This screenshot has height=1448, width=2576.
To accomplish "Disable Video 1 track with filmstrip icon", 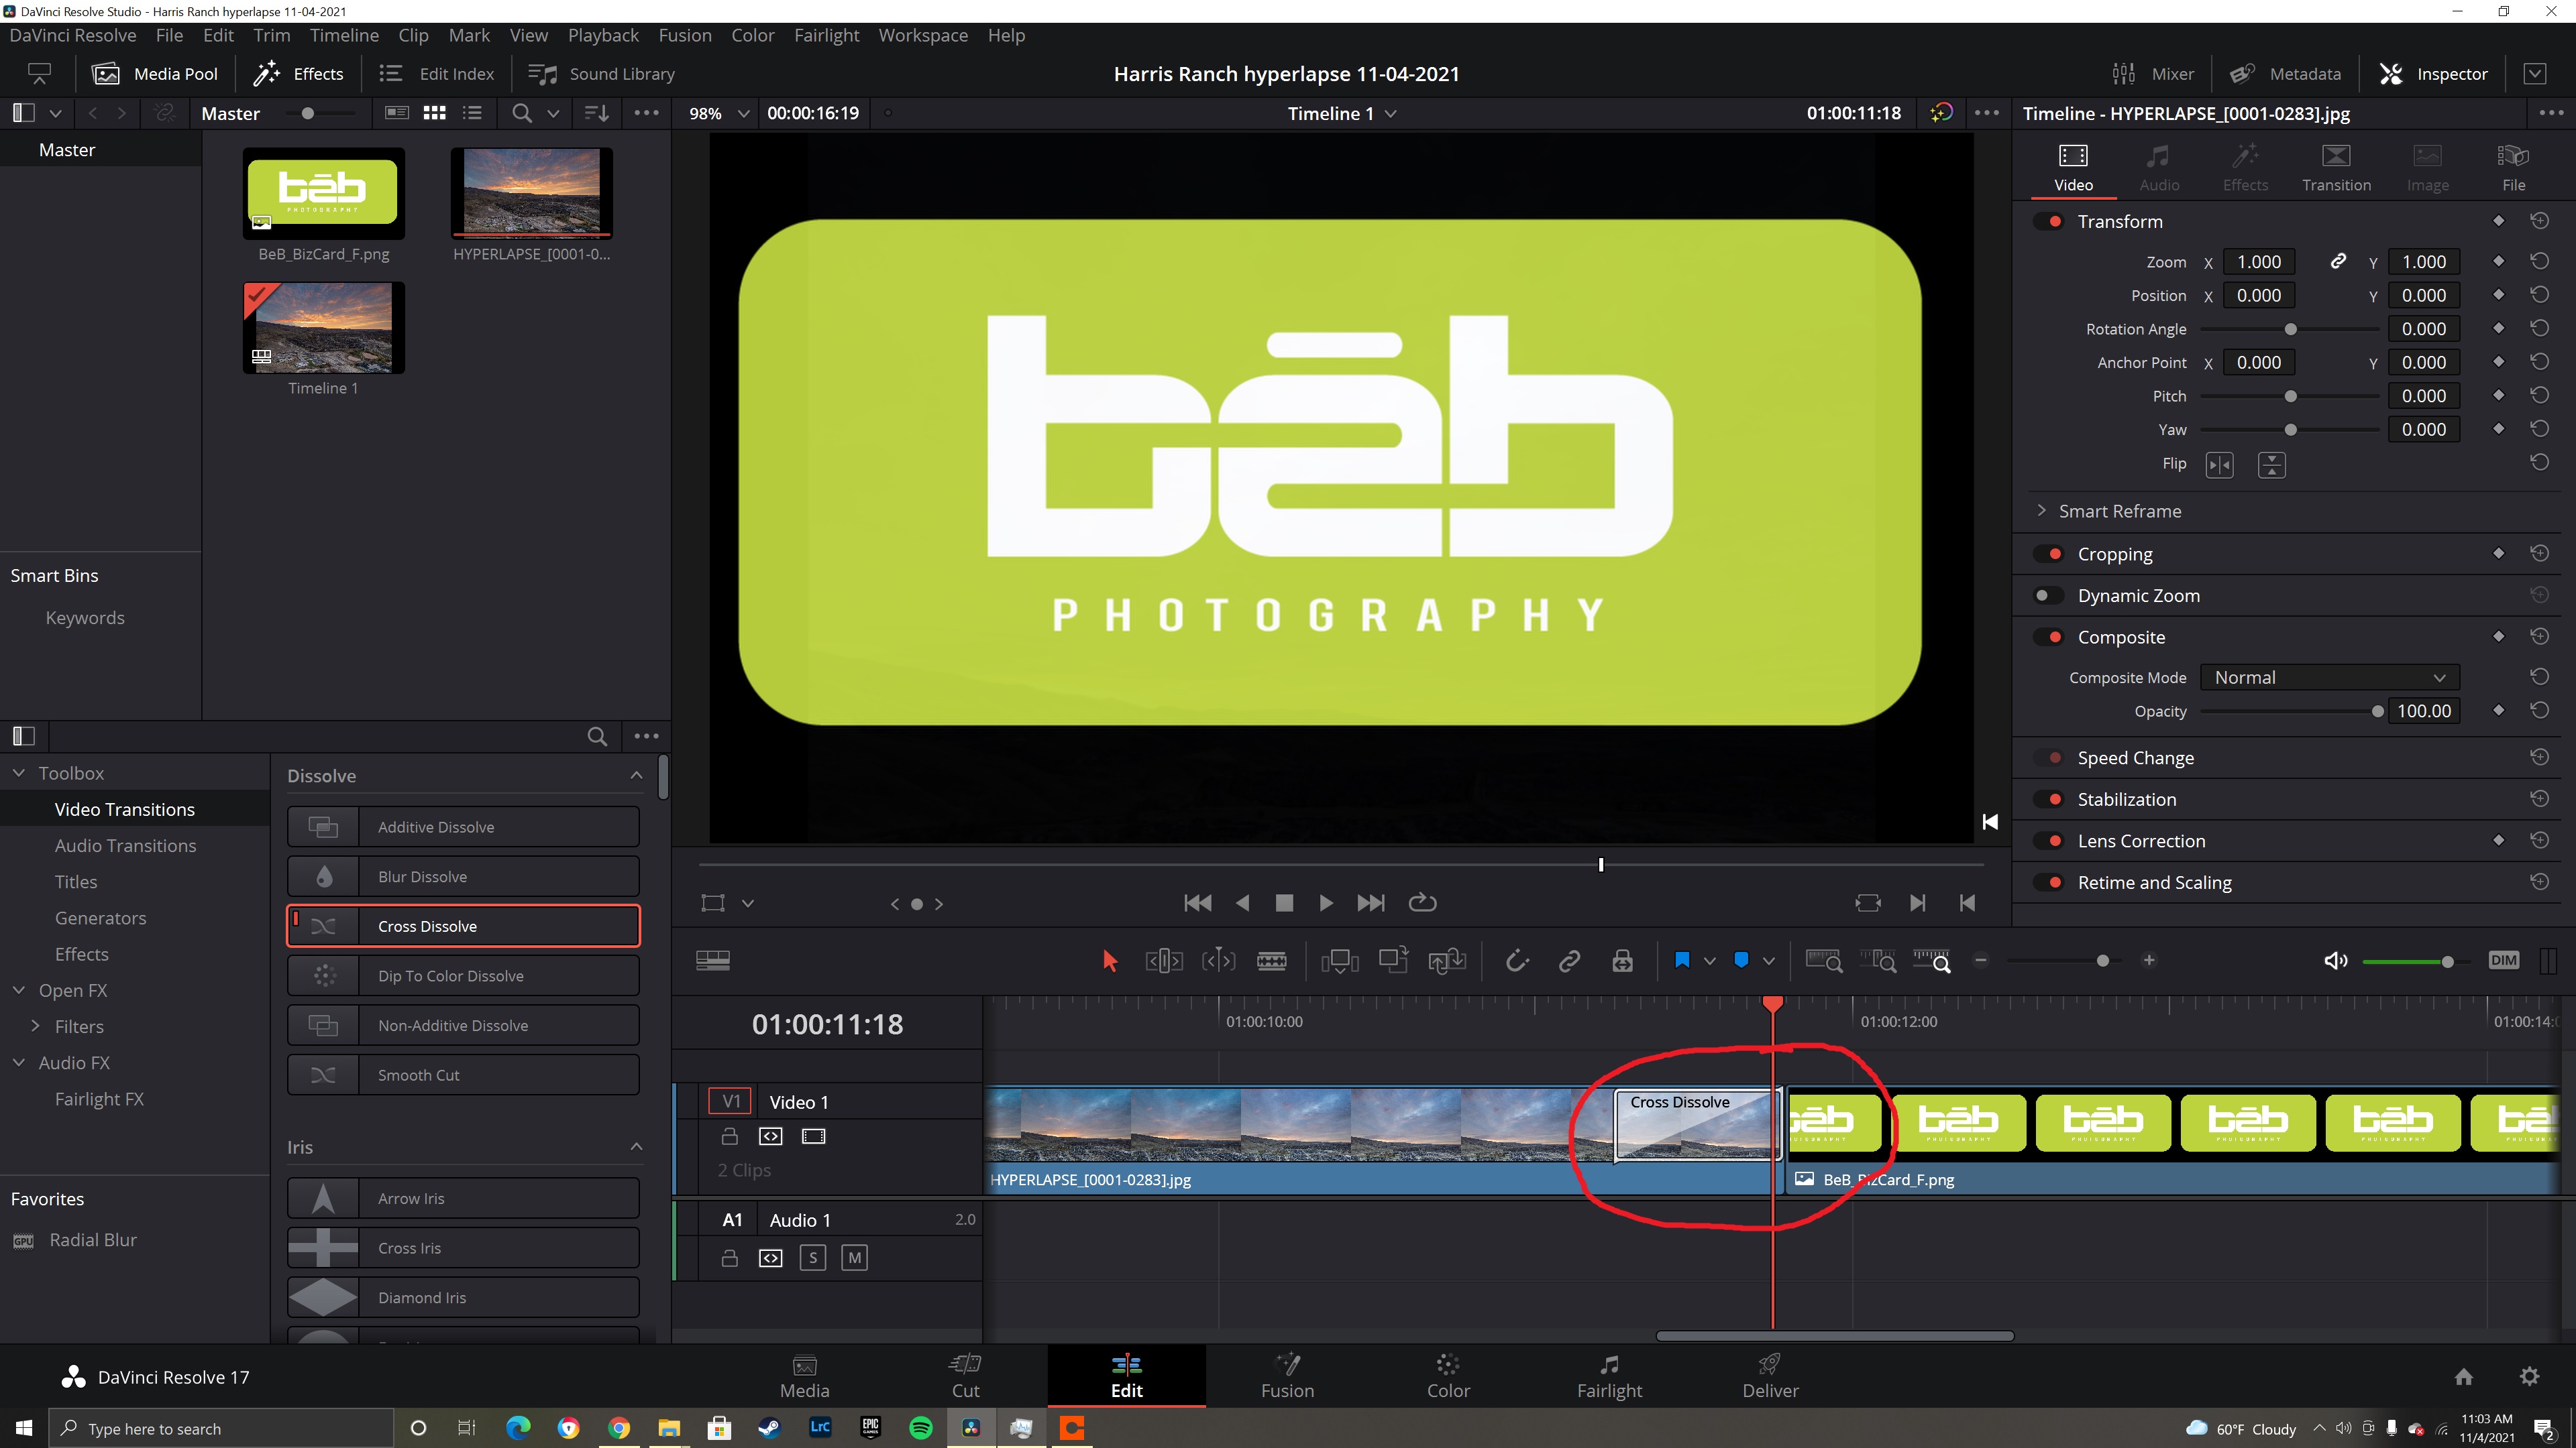I will 814,1136.
